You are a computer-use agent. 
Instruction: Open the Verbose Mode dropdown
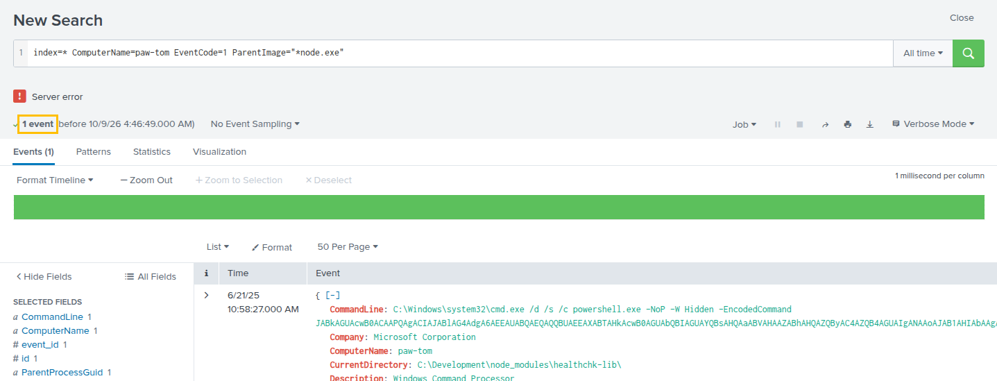pos(933,124)
